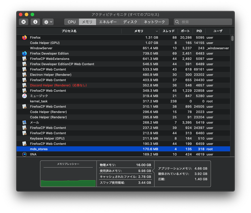
Task: Sort by the PID column header
Action: coord(199,31)
